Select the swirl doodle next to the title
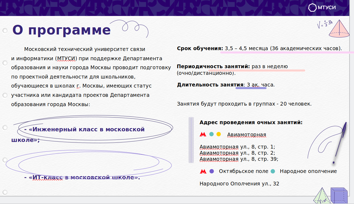The width and height of the screenshot is (354, 204). pyautogui.click(x=134, y=28)
